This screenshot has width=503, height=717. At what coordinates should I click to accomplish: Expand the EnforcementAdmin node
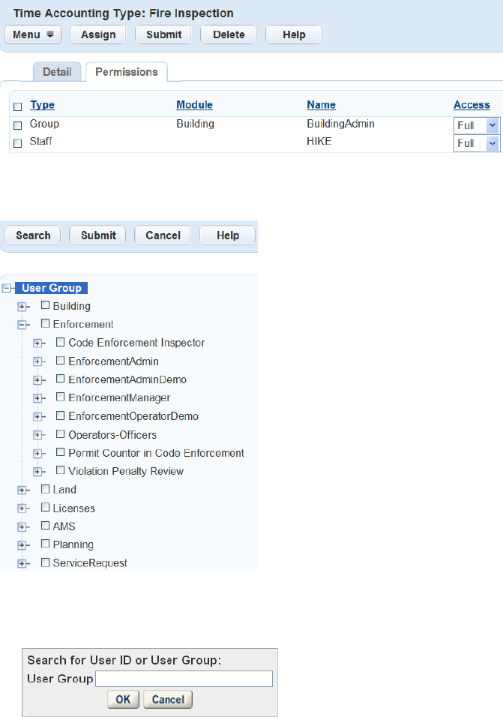click(x=37, y=361)
